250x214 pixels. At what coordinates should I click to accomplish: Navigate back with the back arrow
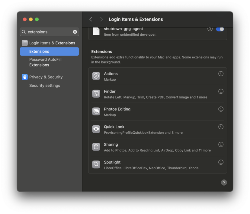point(91,19)
